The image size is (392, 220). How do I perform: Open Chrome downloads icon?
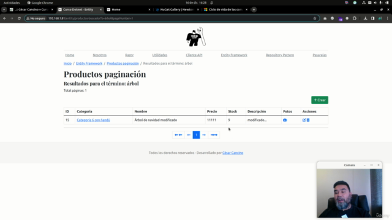point(365,18)
